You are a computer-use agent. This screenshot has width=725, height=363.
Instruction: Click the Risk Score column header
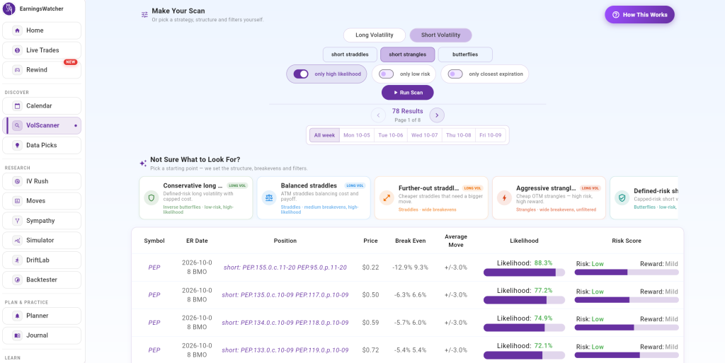click(627, 241)
